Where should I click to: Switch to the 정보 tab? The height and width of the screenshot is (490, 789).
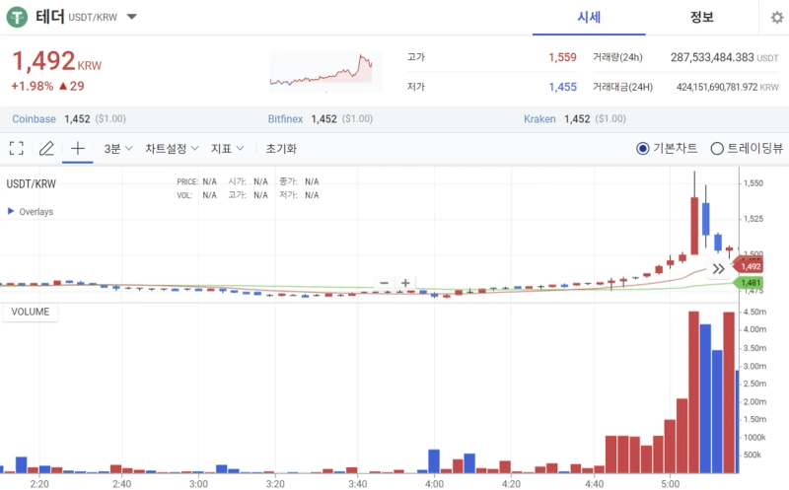pos(702,18)
